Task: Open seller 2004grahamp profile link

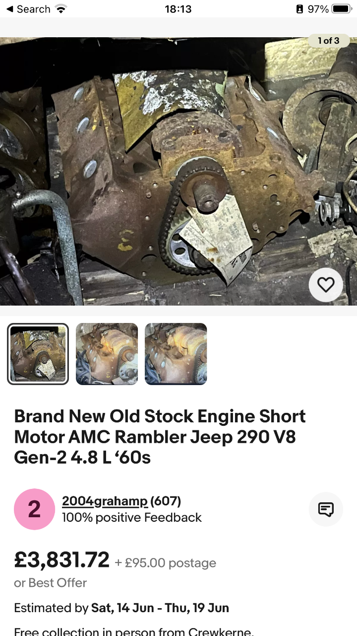Action: [105, 501]
